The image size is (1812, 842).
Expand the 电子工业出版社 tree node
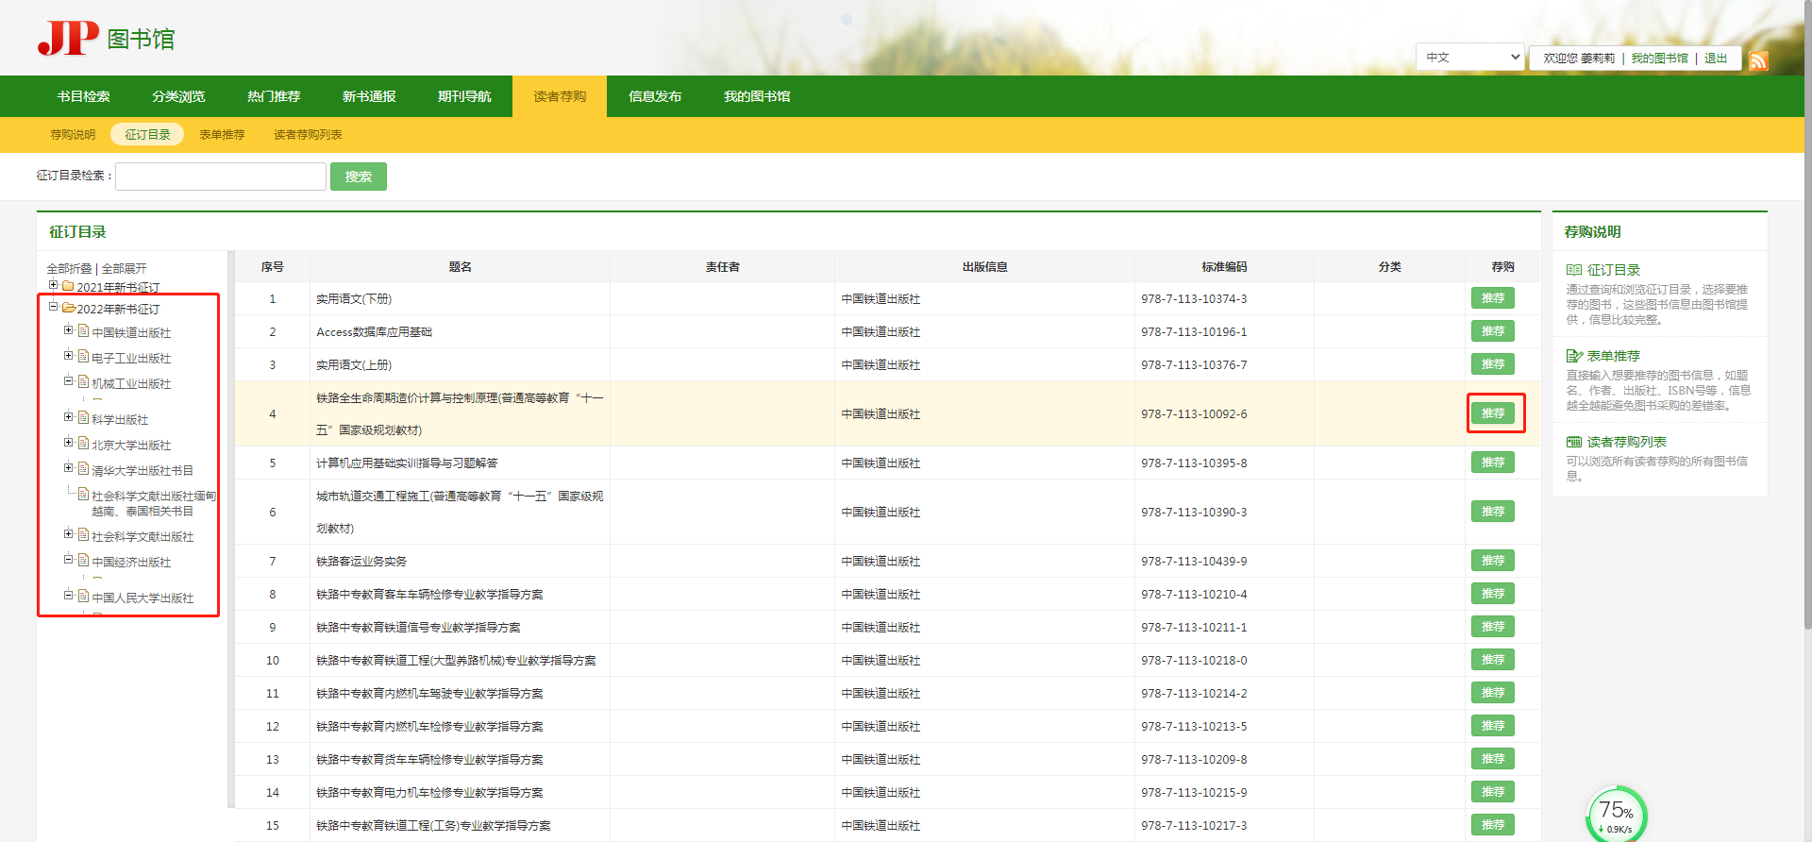pos(68,356)
